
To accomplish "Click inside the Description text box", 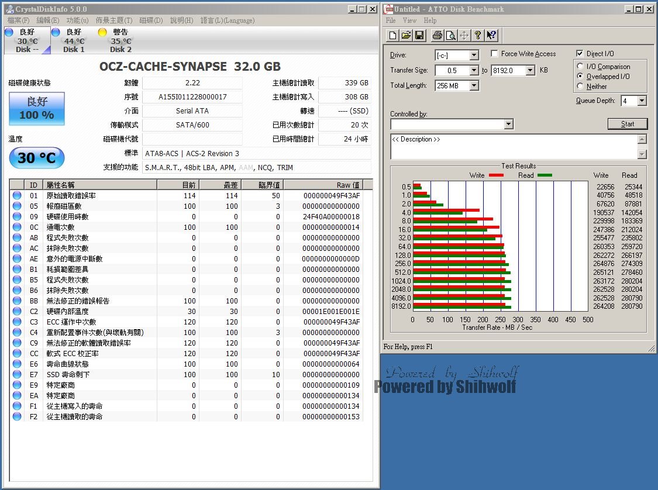I will 514,147.
